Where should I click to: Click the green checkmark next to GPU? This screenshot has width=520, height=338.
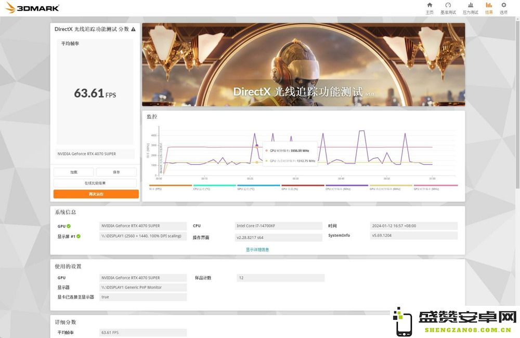69,226
